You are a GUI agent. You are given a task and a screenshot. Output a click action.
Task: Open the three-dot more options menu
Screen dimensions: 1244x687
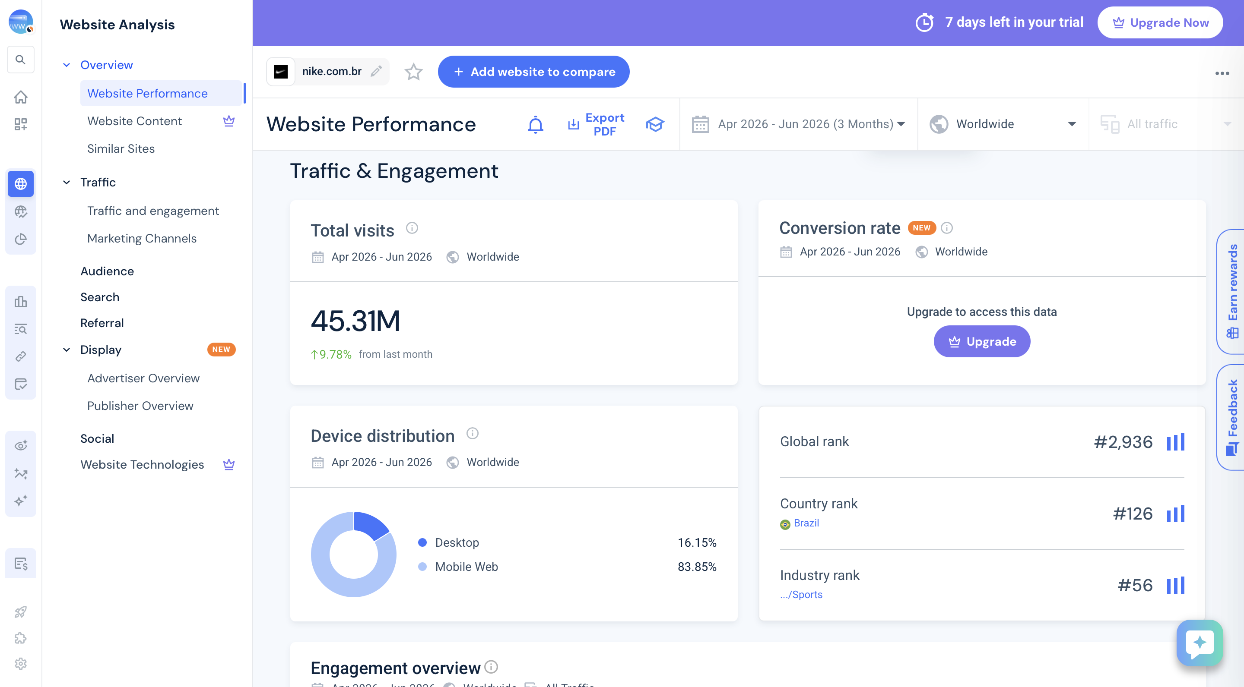click(1222, 73)
